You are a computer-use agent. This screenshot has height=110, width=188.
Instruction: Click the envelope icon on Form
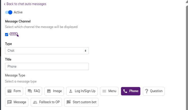coord(10,91)
